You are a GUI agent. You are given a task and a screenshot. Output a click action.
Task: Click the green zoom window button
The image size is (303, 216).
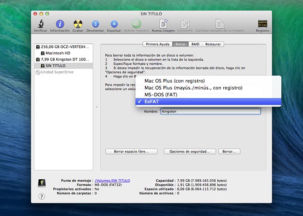(x=47, y=14)
